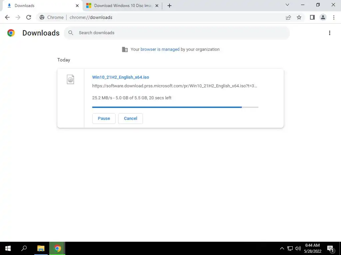Pause the Win10 ISO download
Screen dimensions: 341x255
pos(104,119)
